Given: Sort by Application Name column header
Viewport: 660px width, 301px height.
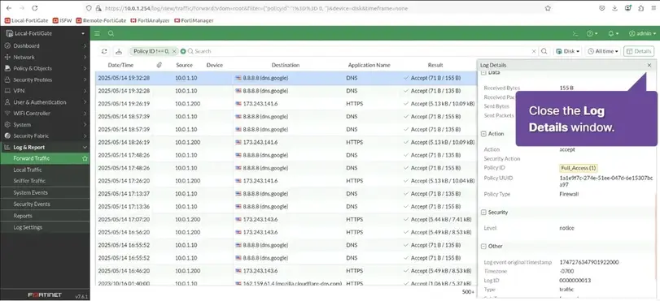Looking at the screenshot, I should click(x=369, y=65).
